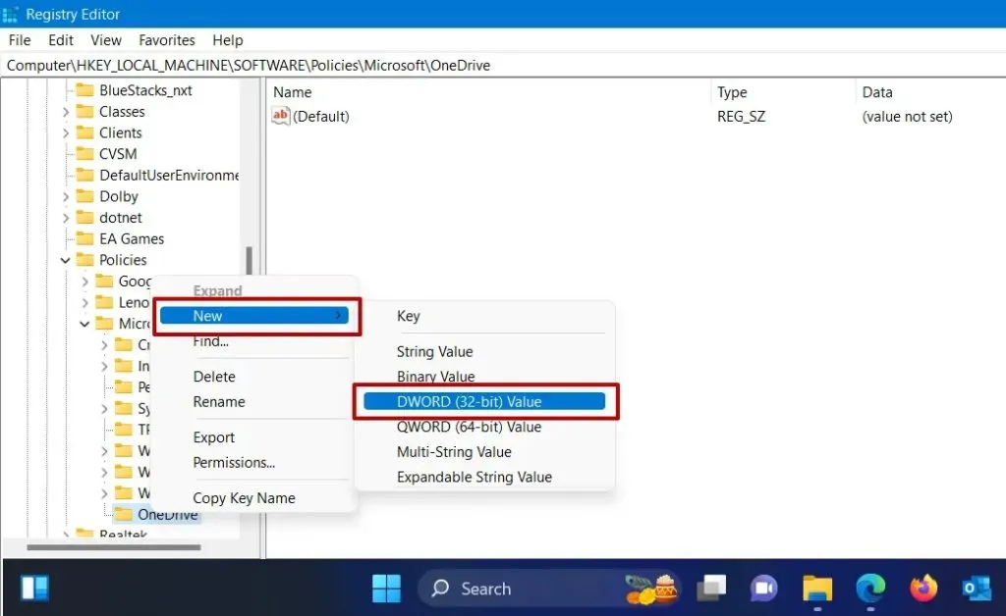Click the tree vertical scrollbar thumb

pyautogui.click(x=249, y=260)
